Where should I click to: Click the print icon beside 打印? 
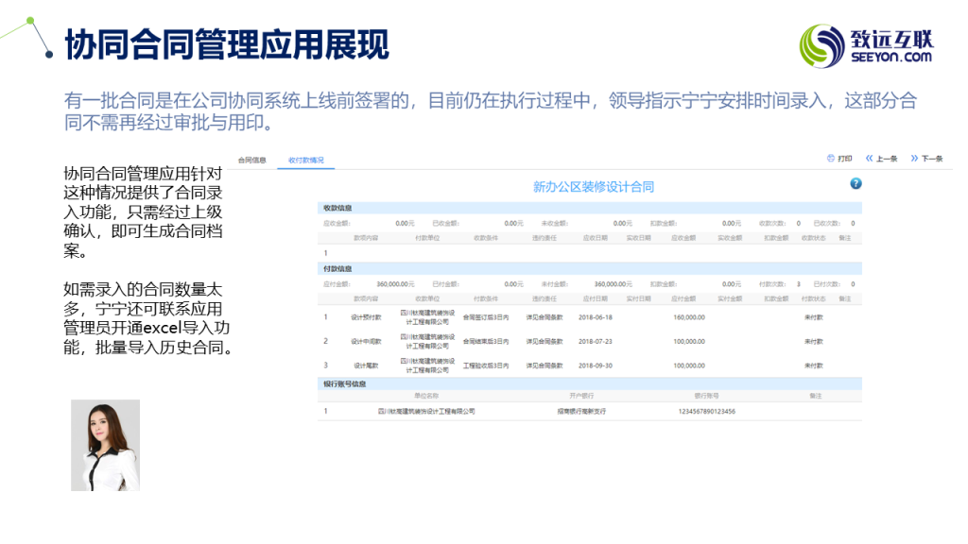pos(831,159)
